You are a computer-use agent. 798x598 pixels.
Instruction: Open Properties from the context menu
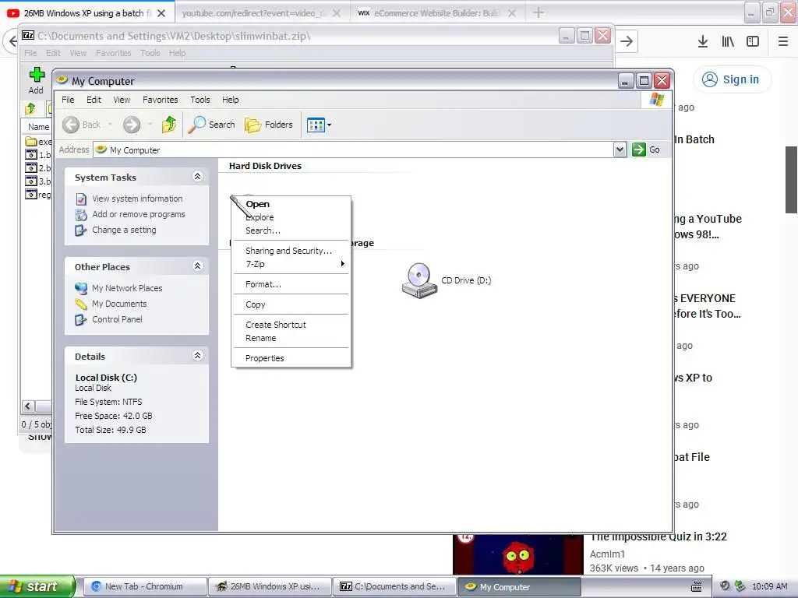[291, 358]
